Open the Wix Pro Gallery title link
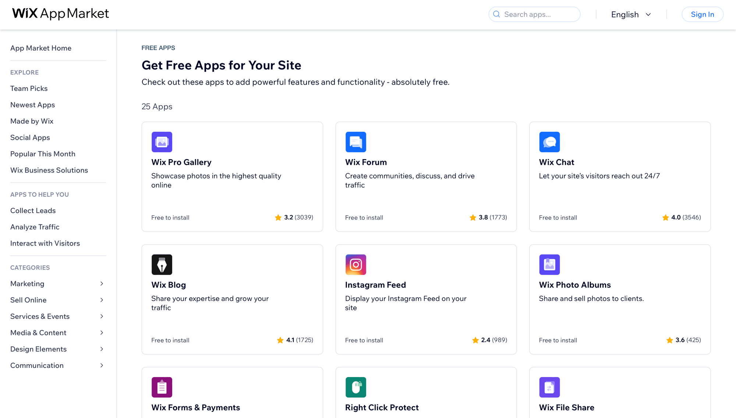The width and height of the screenshot is (736, 418). click(x=181, y=162)
